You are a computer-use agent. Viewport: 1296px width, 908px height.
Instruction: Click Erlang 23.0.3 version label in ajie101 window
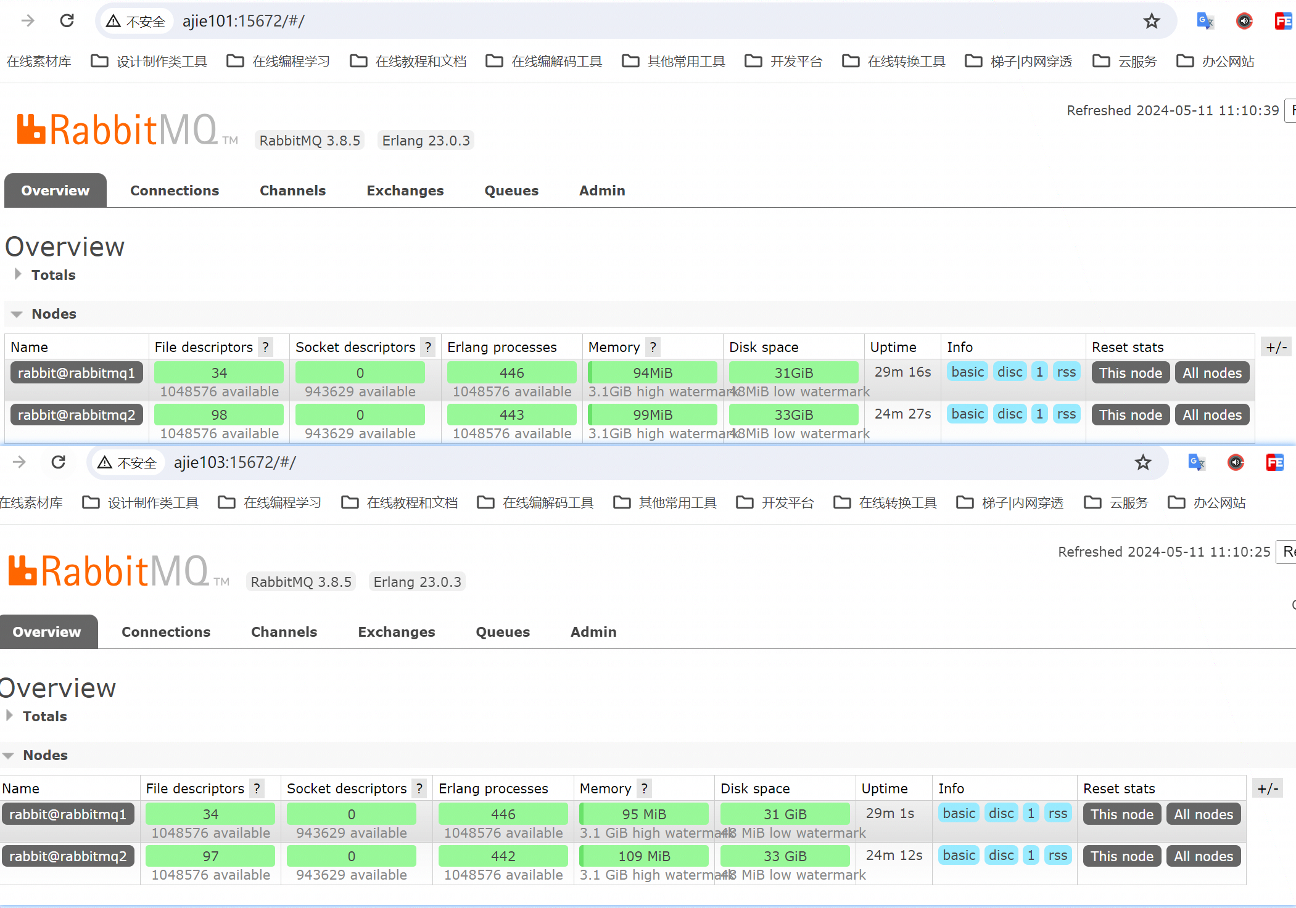[426, 141]
